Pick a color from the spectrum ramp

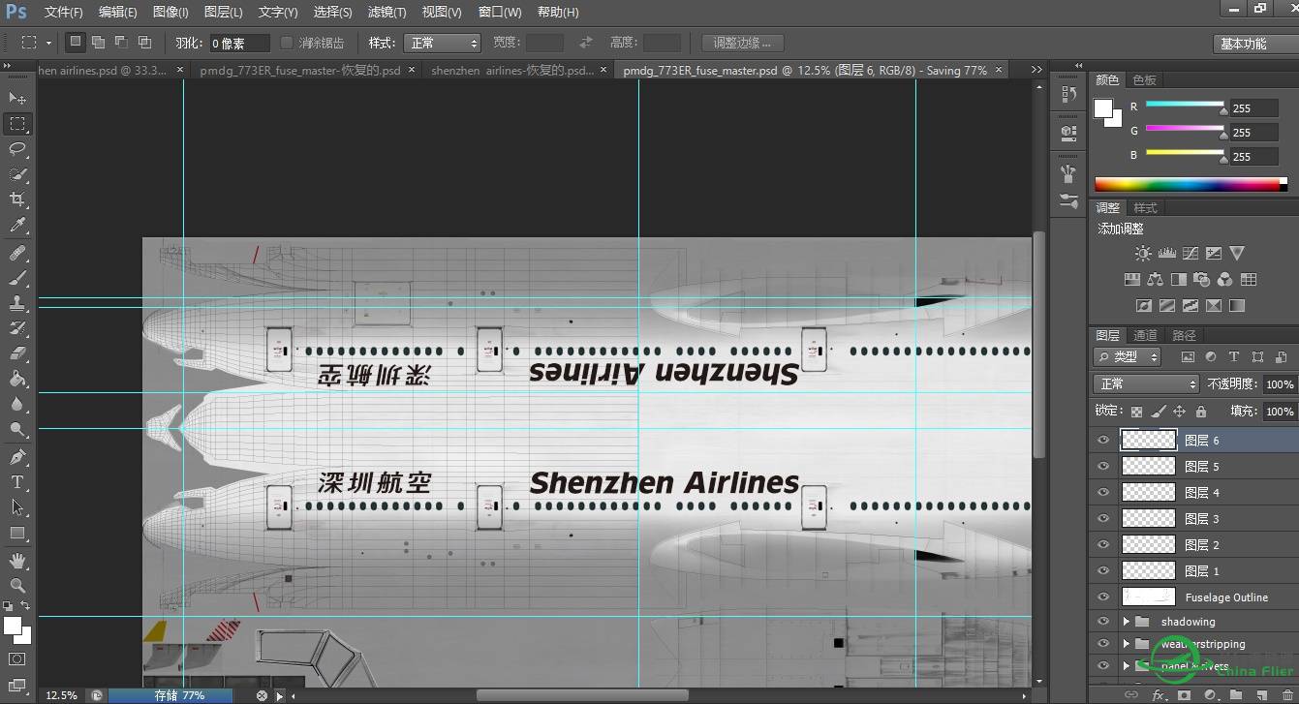click(x=1191, y=184)
